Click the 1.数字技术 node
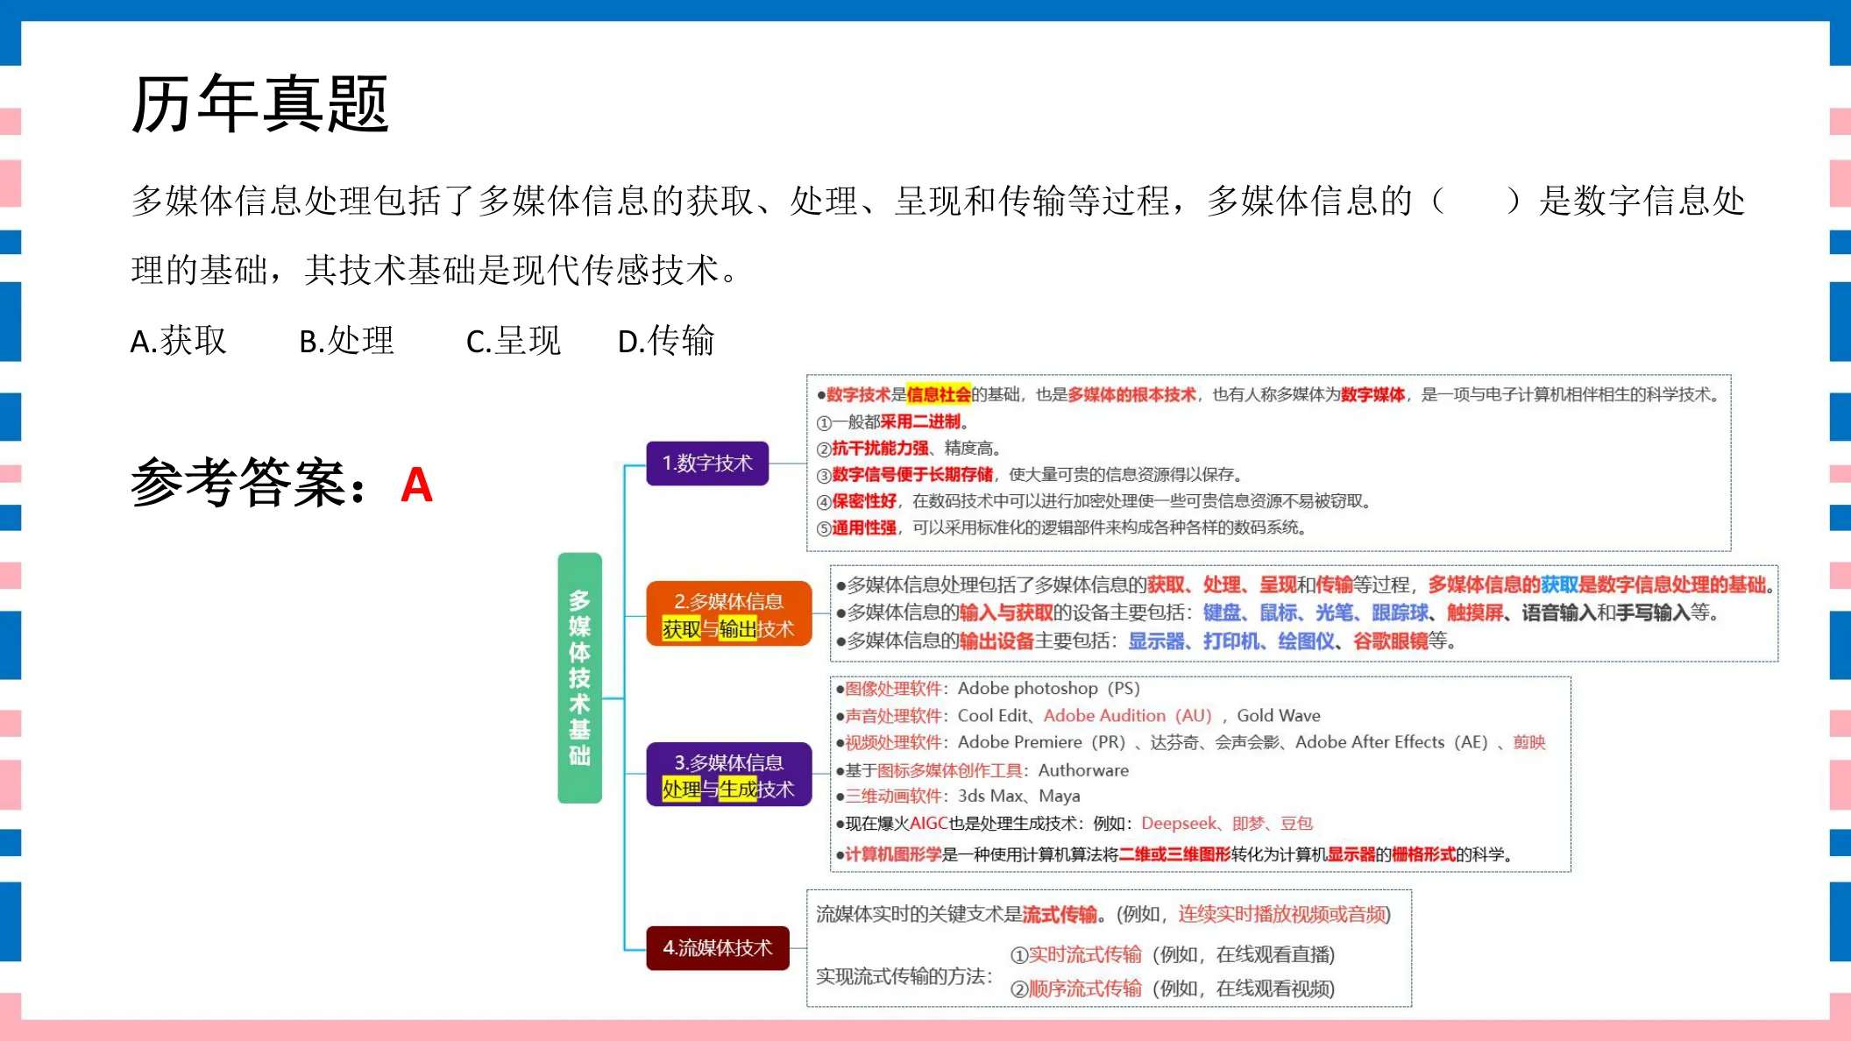1851x1041 pixels. click(707, 464)
